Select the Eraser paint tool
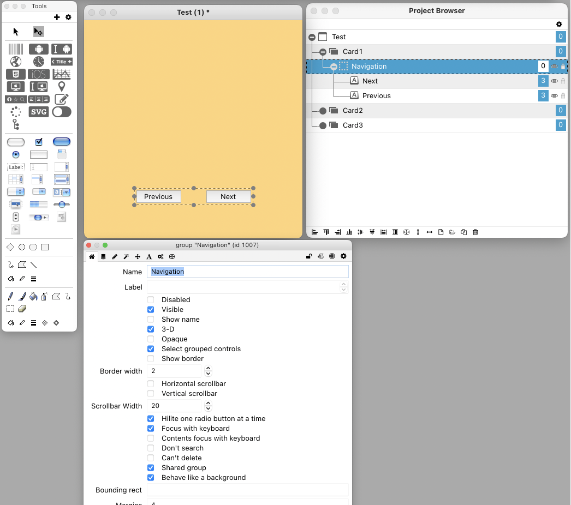 point(22,309)
